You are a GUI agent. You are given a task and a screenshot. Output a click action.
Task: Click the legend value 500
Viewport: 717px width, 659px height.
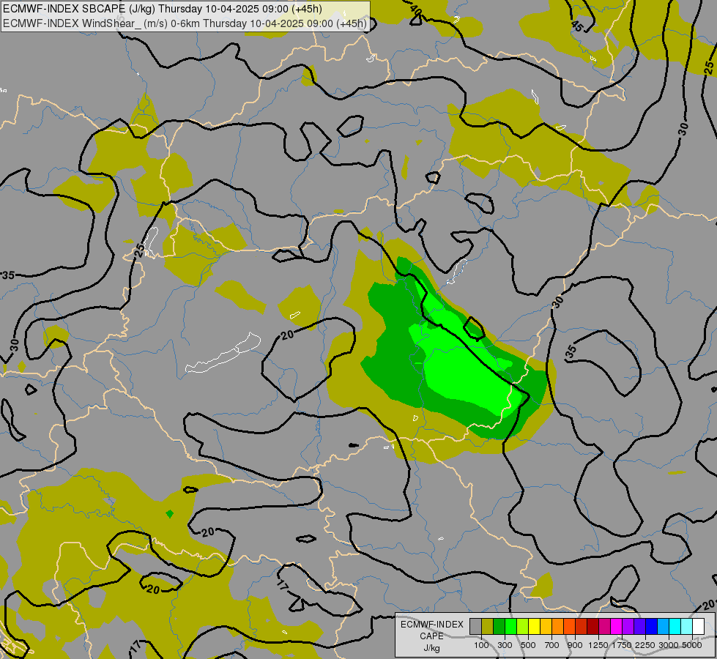(528, 645)
